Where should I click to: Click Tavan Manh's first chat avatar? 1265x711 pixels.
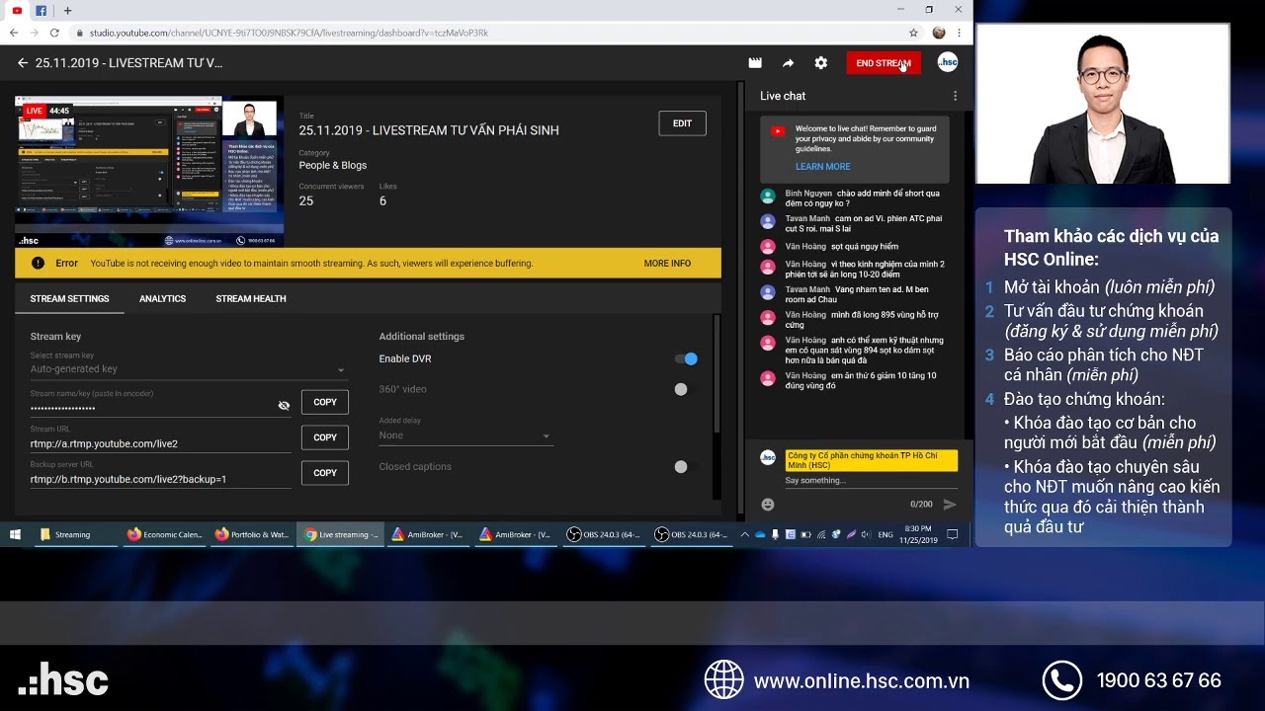(768, 221)
